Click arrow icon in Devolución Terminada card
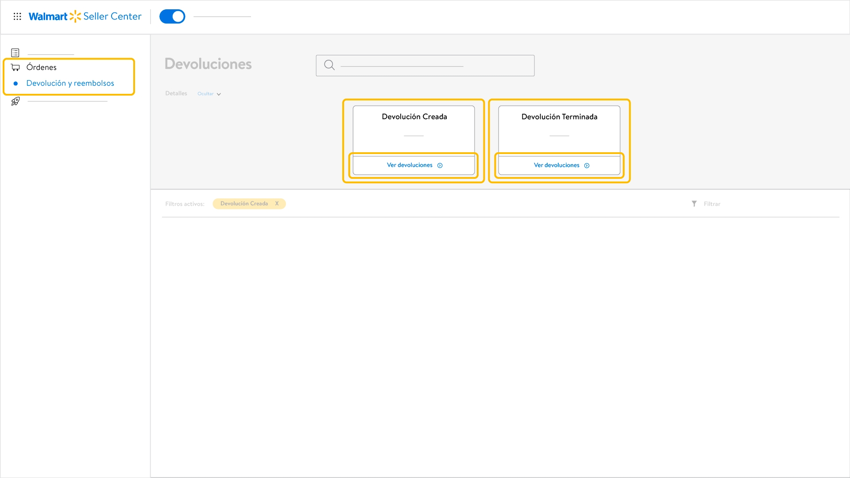This screenshot has width=850, height=478. click(587, 166)
